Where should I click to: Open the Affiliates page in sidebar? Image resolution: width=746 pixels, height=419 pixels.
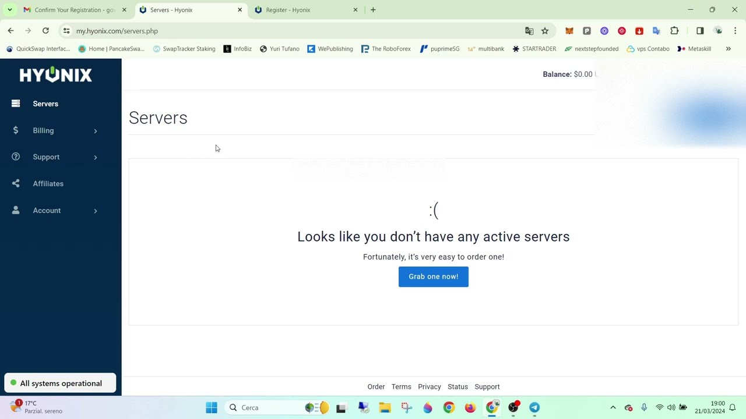(48, 184)
